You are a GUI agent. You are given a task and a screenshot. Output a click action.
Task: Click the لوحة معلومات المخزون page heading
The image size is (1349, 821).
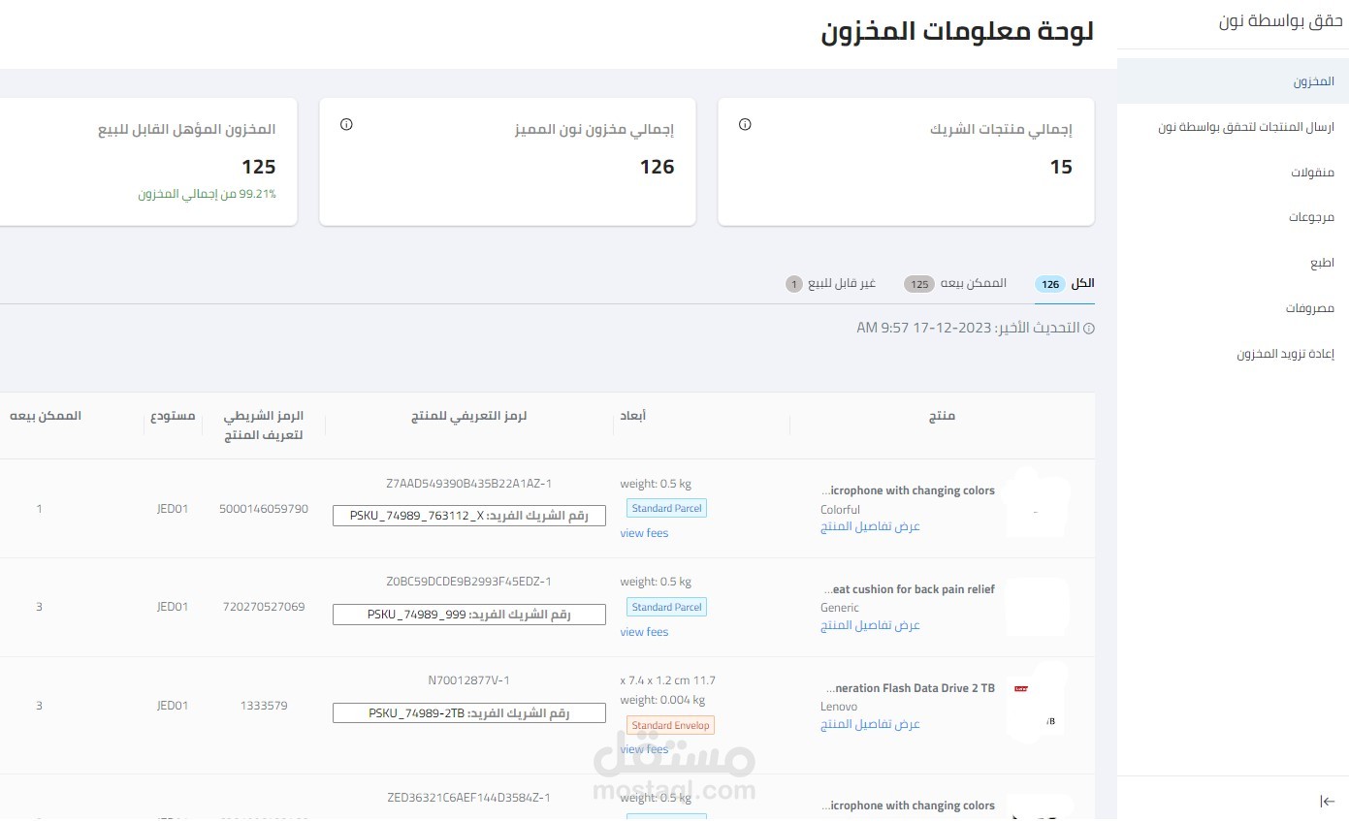pos(957,31)
